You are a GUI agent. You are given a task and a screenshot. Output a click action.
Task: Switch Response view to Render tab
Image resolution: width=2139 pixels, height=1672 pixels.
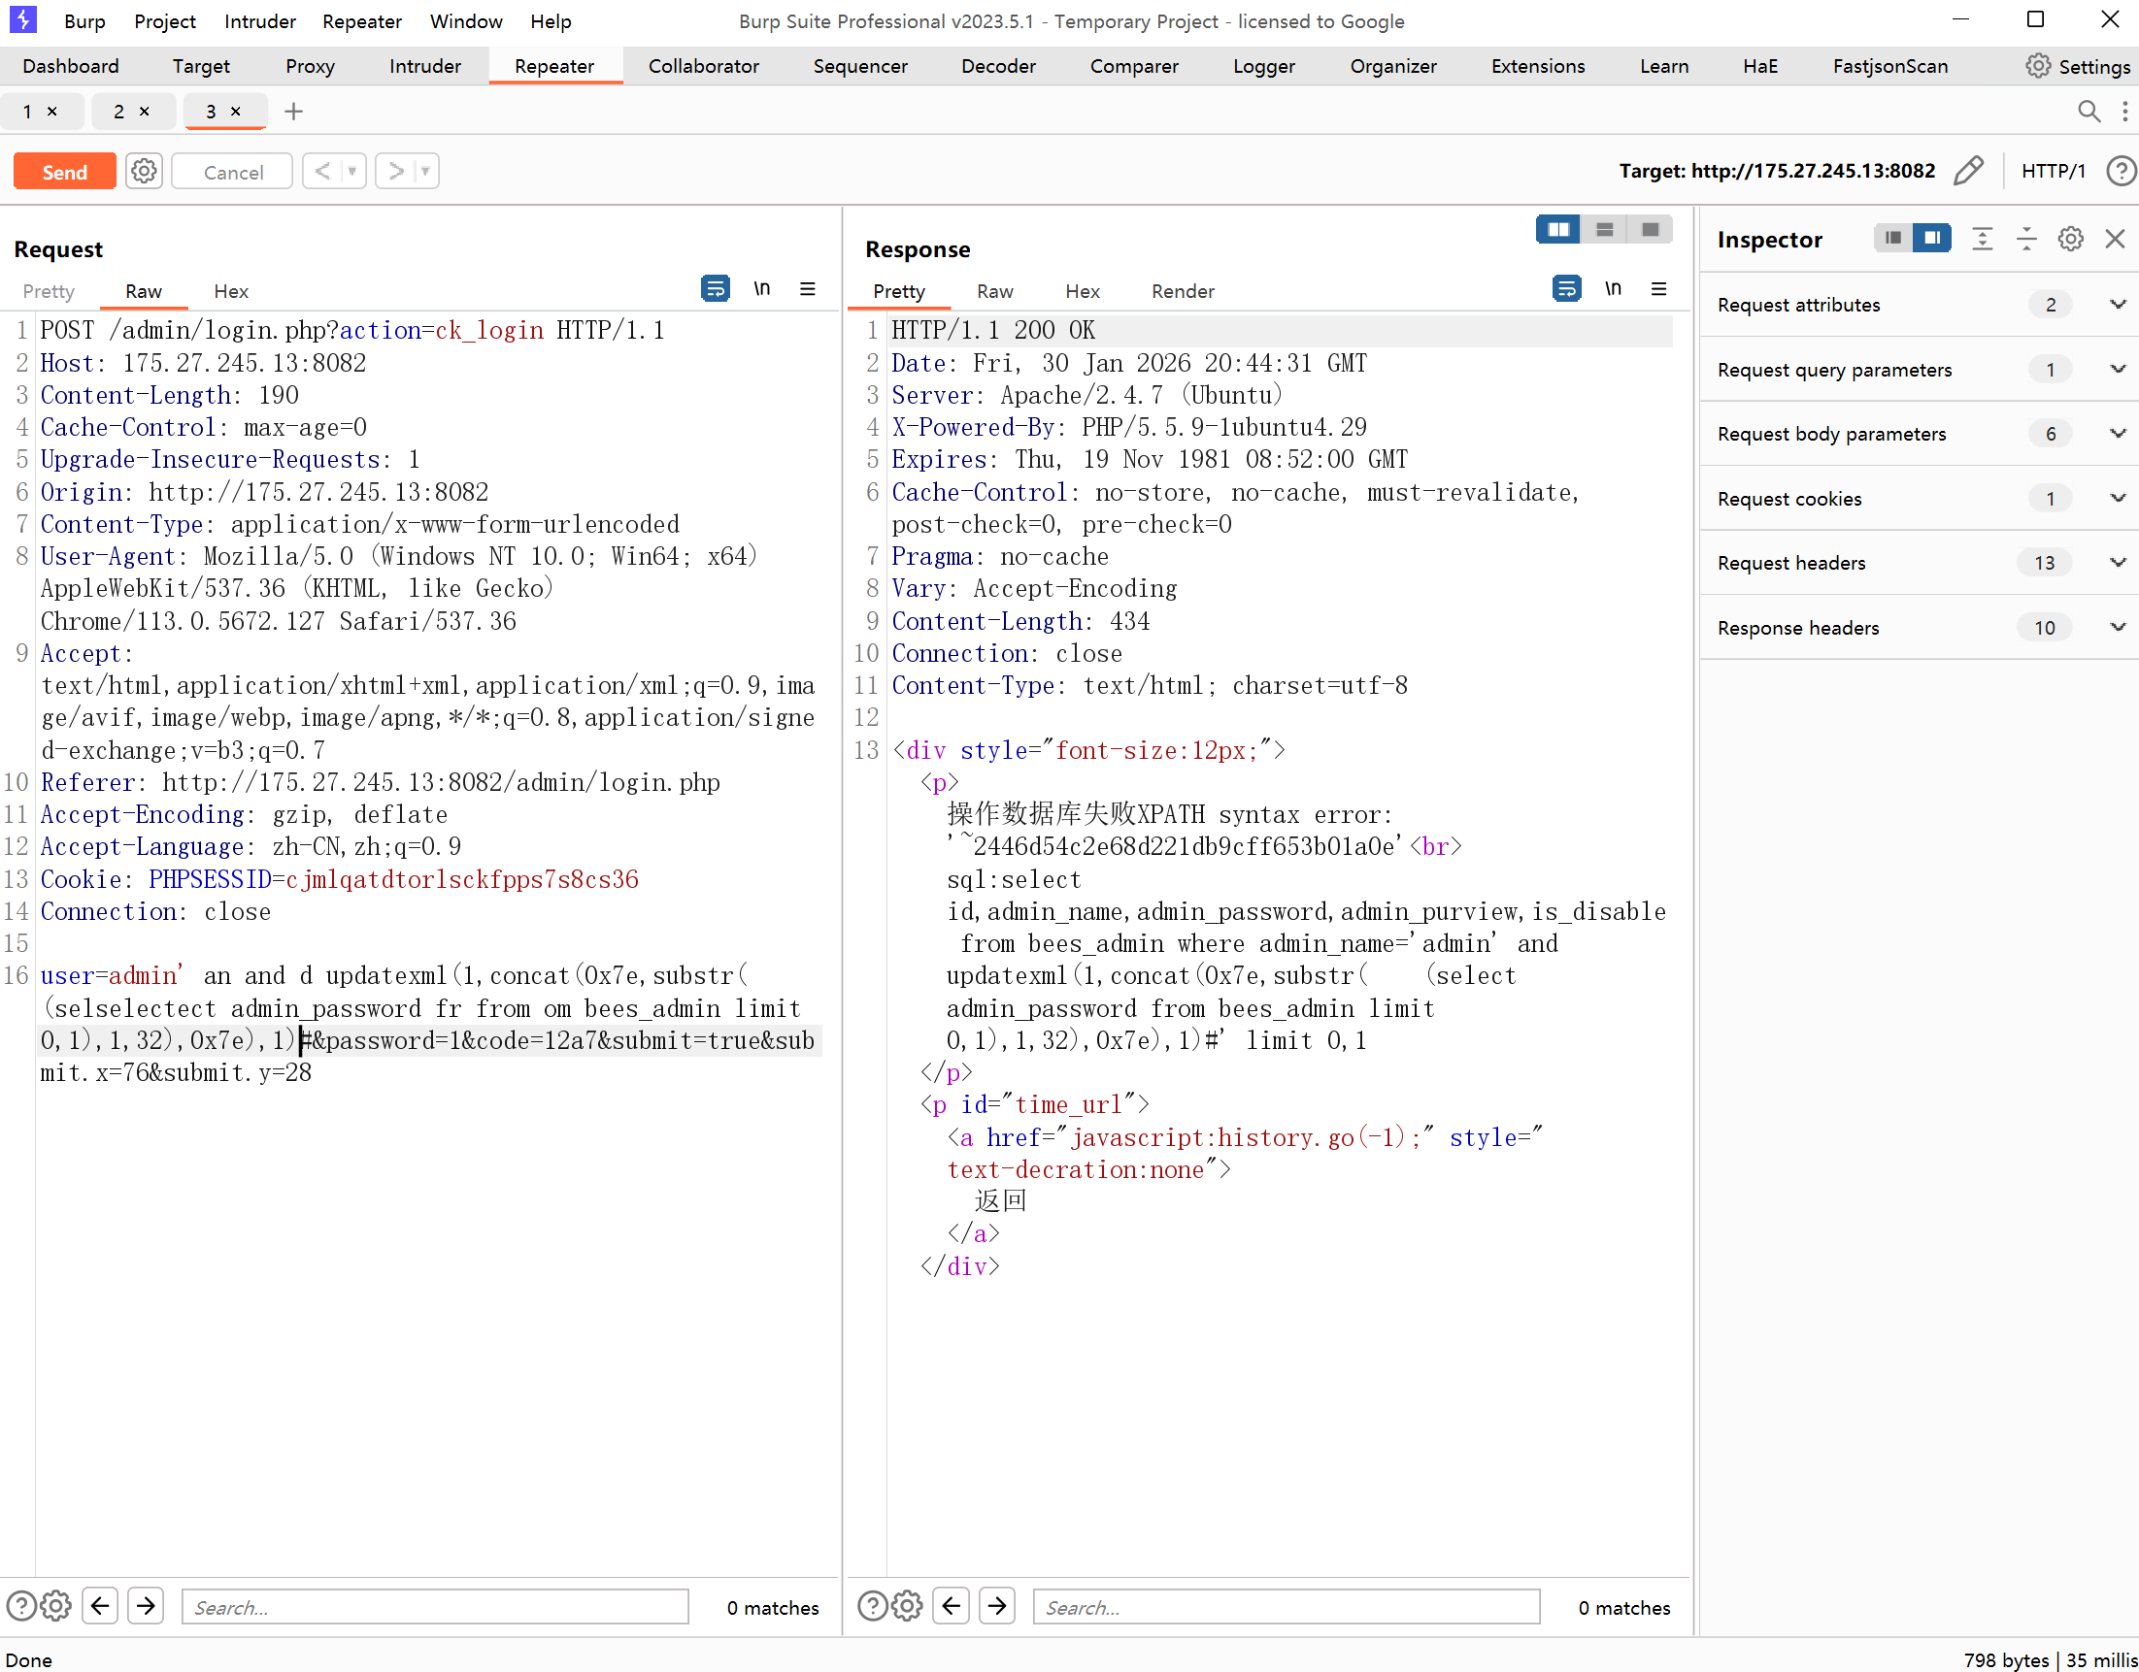click(1183, 291)
